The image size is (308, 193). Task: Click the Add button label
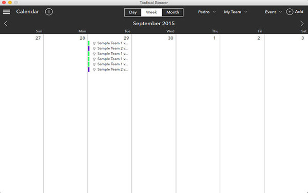(299, 12)
